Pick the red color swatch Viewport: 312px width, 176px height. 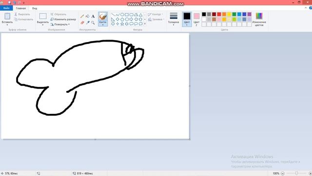pyautogui.click(x=219, y=14)
